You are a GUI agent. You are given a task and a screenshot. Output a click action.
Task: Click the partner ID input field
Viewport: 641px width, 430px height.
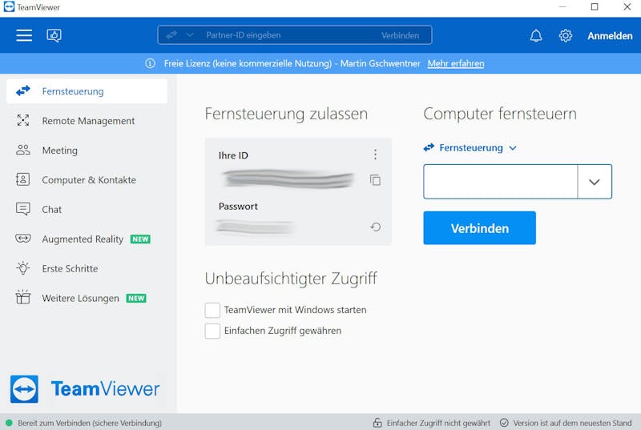point(500,182)
